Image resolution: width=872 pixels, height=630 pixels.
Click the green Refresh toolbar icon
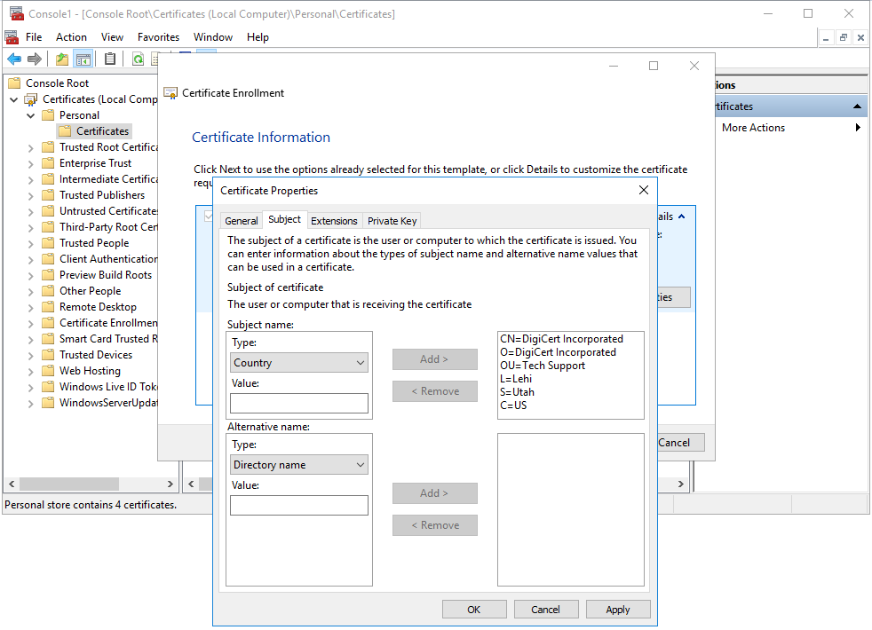tap(138, 59)
